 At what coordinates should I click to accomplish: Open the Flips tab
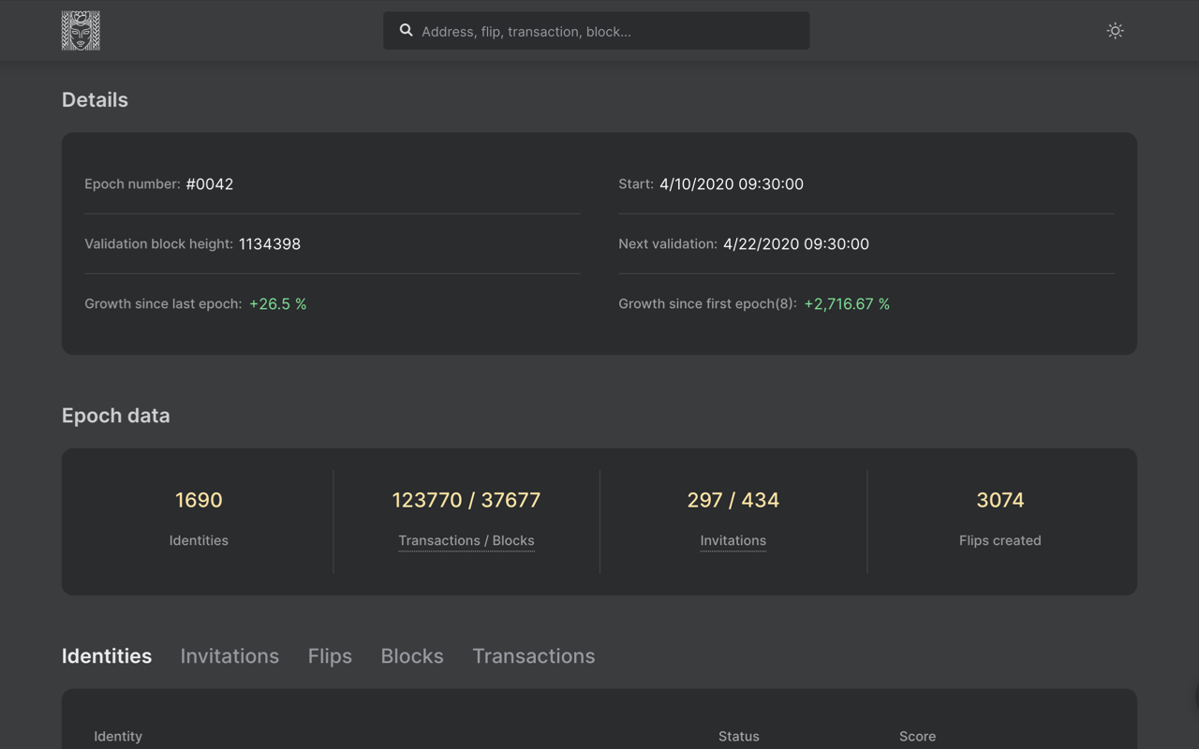330,656
